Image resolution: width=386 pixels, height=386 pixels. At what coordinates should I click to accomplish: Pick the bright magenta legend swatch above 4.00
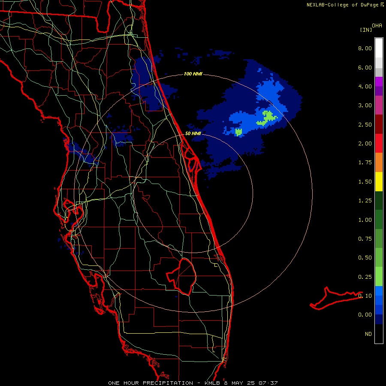tap(379, 81)
